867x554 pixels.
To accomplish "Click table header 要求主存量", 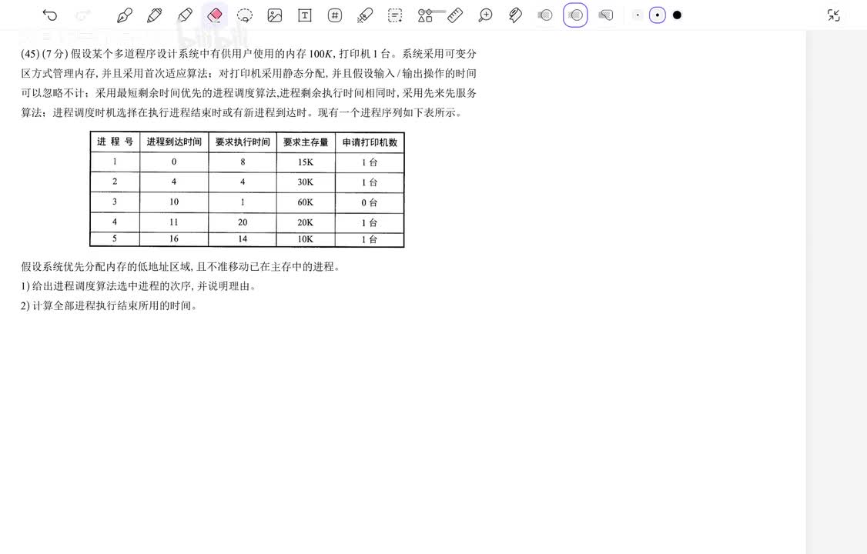I will click(306, 142).
